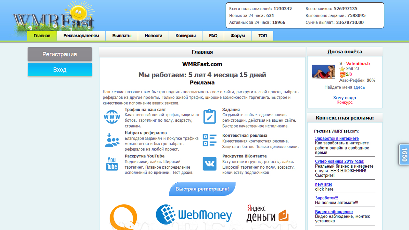Image resolution: width=409 pixels, height=230 pixels.
Task: Click the 'Контекстная реклама' feature heading
Action: (x=245, y=135)
